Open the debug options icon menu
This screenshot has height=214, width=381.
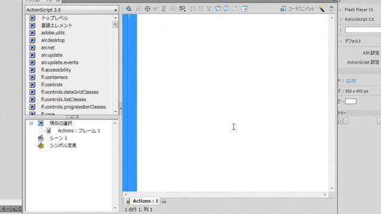click(x=182, y=9)
